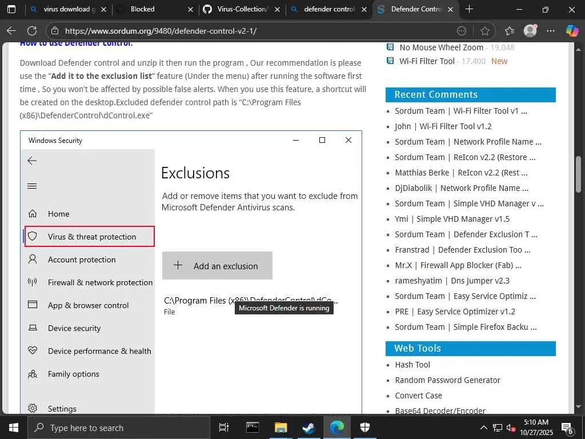Open comment 'PRE | Easy Service Optimizer v1.2'
The height and width of the screenshot is (439, 585).
click(455, 312)
